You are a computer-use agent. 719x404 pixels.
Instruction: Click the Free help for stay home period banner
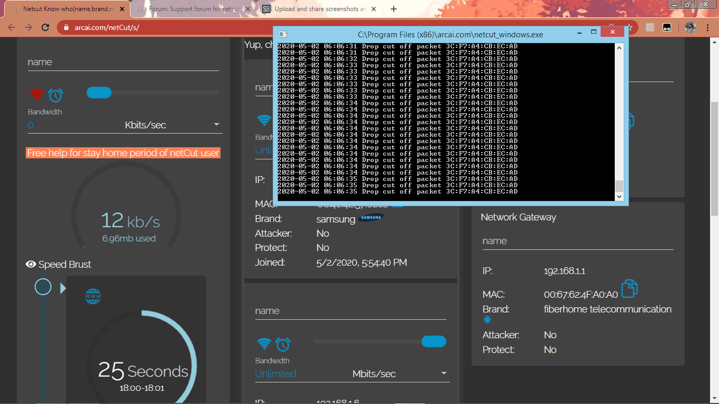click(x=123, y=153)
